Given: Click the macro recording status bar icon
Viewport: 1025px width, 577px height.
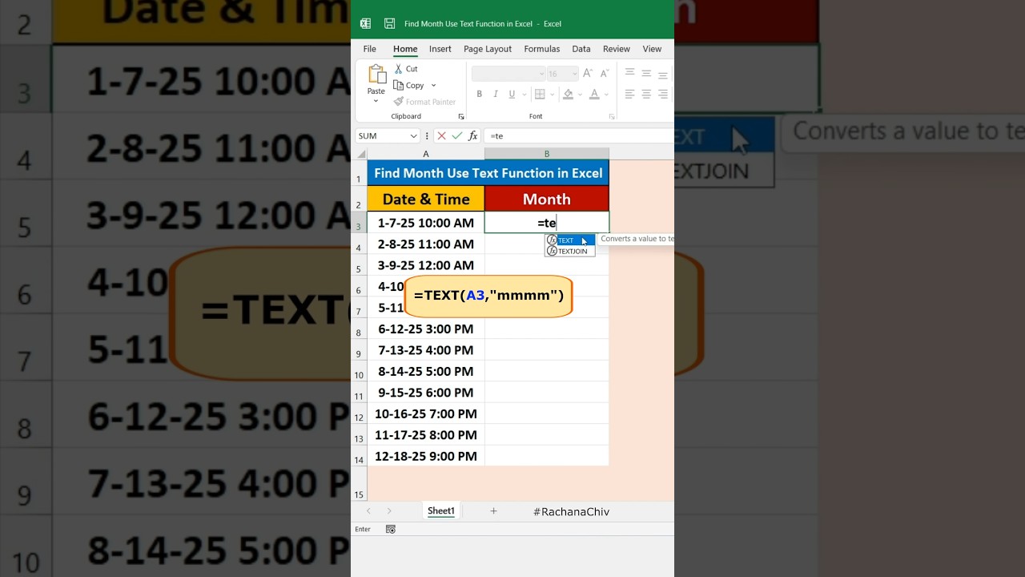Looking at the screenshot, I should pos(391,530).
